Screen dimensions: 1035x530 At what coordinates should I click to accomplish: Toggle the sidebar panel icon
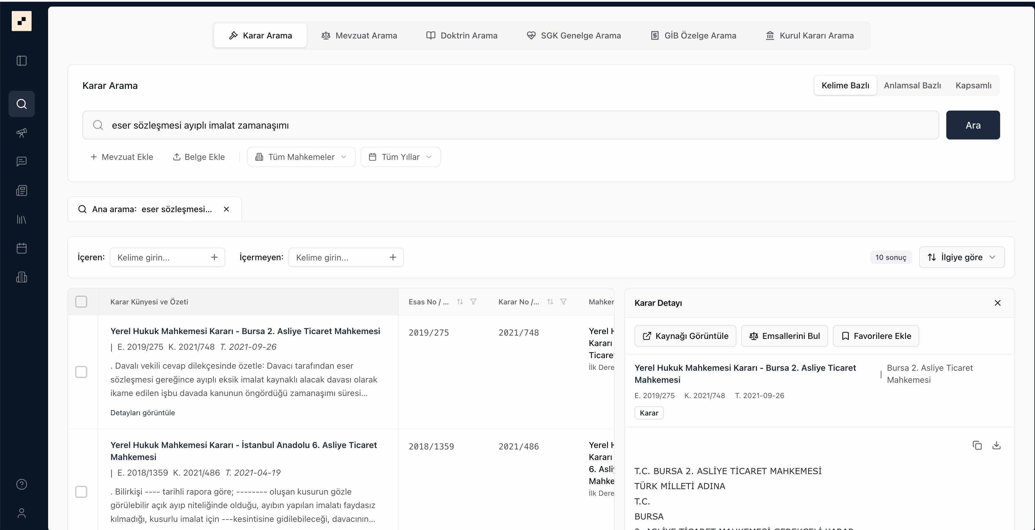click(x=22, y=61)
